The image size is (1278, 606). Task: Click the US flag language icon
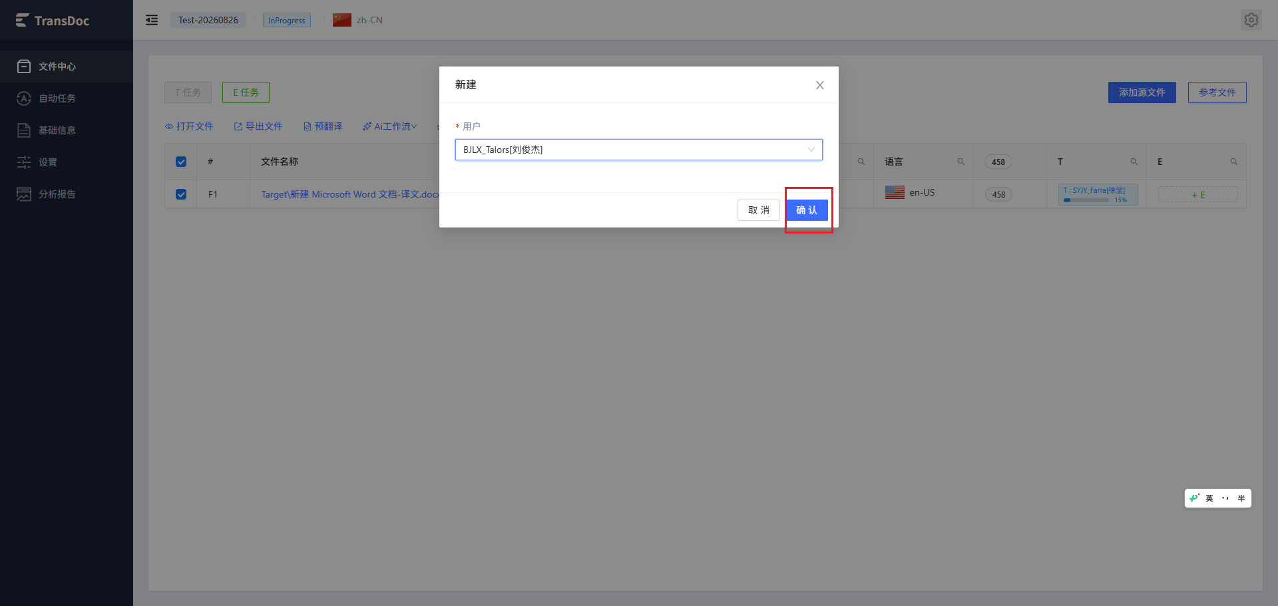point(895,192)
